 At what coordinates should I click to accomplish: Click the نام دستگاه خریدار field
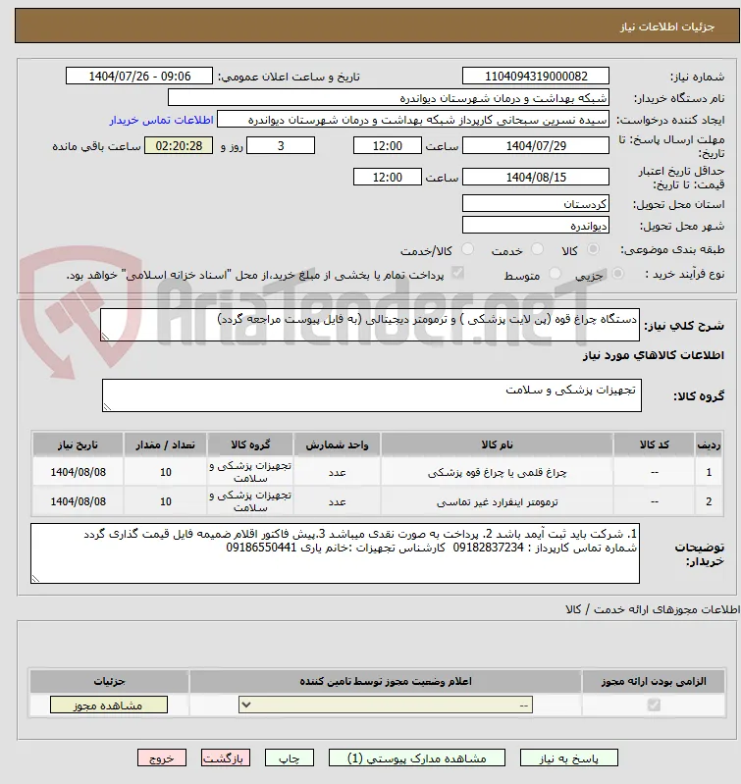pyautogui.click(x=389, y=97)
